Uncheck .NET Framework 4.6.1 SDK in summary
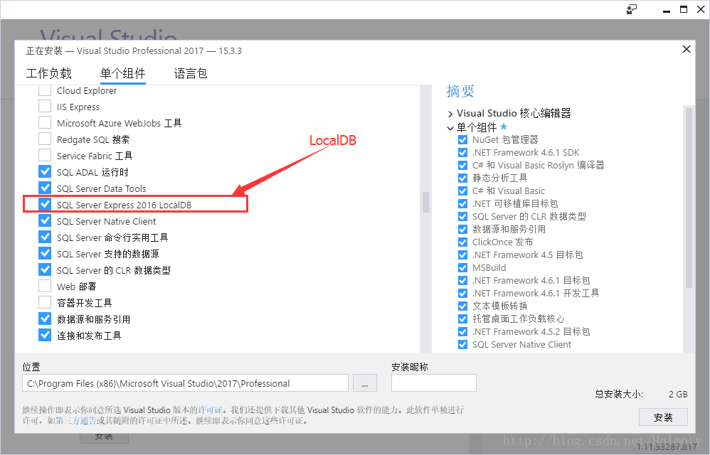The image size is (710, 455). click(x=462, y=152)
